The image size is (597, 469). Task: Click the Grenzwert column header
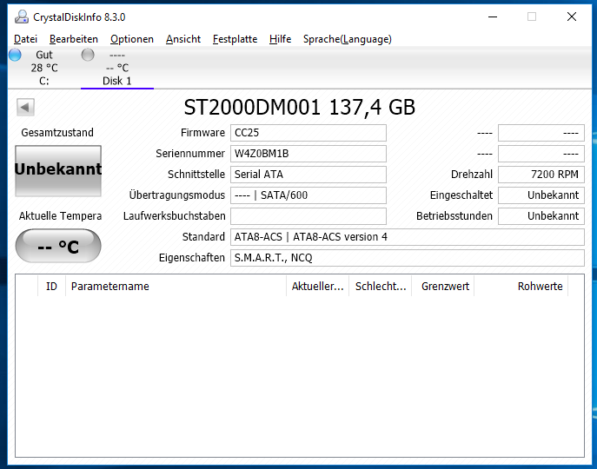click(x=443, y=287)
